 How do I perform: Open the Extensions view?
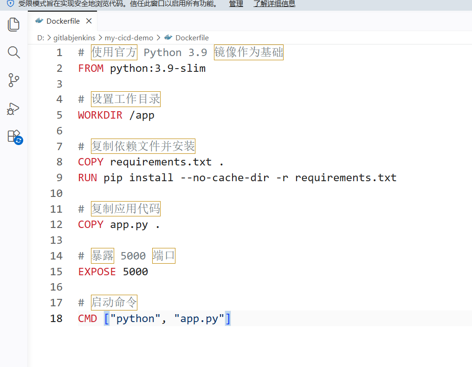point(15,137)
